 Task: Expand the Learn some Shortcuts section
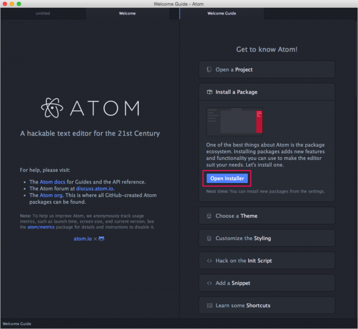(x=267, y=305)
